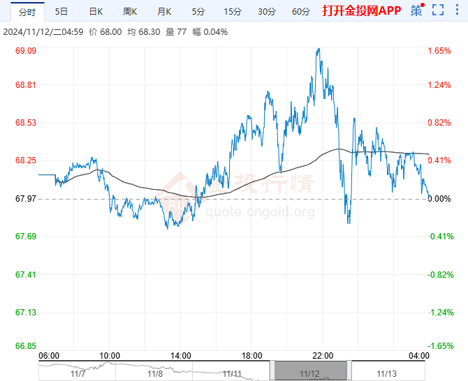Jump to 11/8 in the timeline navigator
This screenshot has height=381, width=468.
(x=155, y=374)
